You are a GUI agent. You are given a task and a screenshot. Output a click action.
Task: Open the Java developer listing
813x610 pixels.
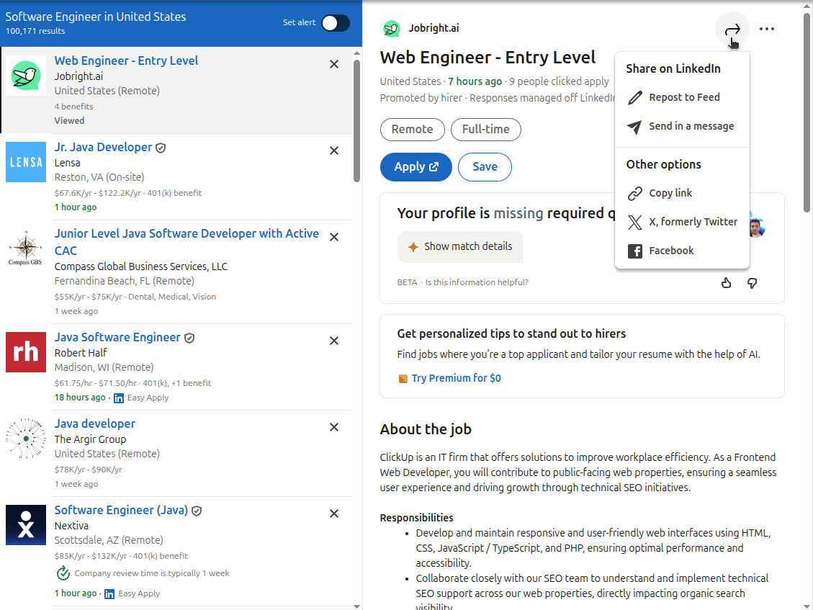(95, 423)
